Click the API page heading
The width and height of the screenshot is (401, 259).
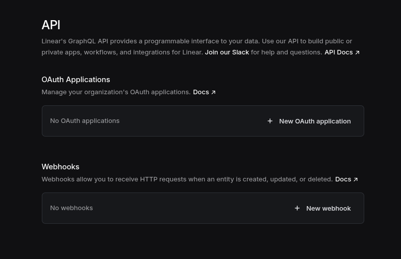51,25
